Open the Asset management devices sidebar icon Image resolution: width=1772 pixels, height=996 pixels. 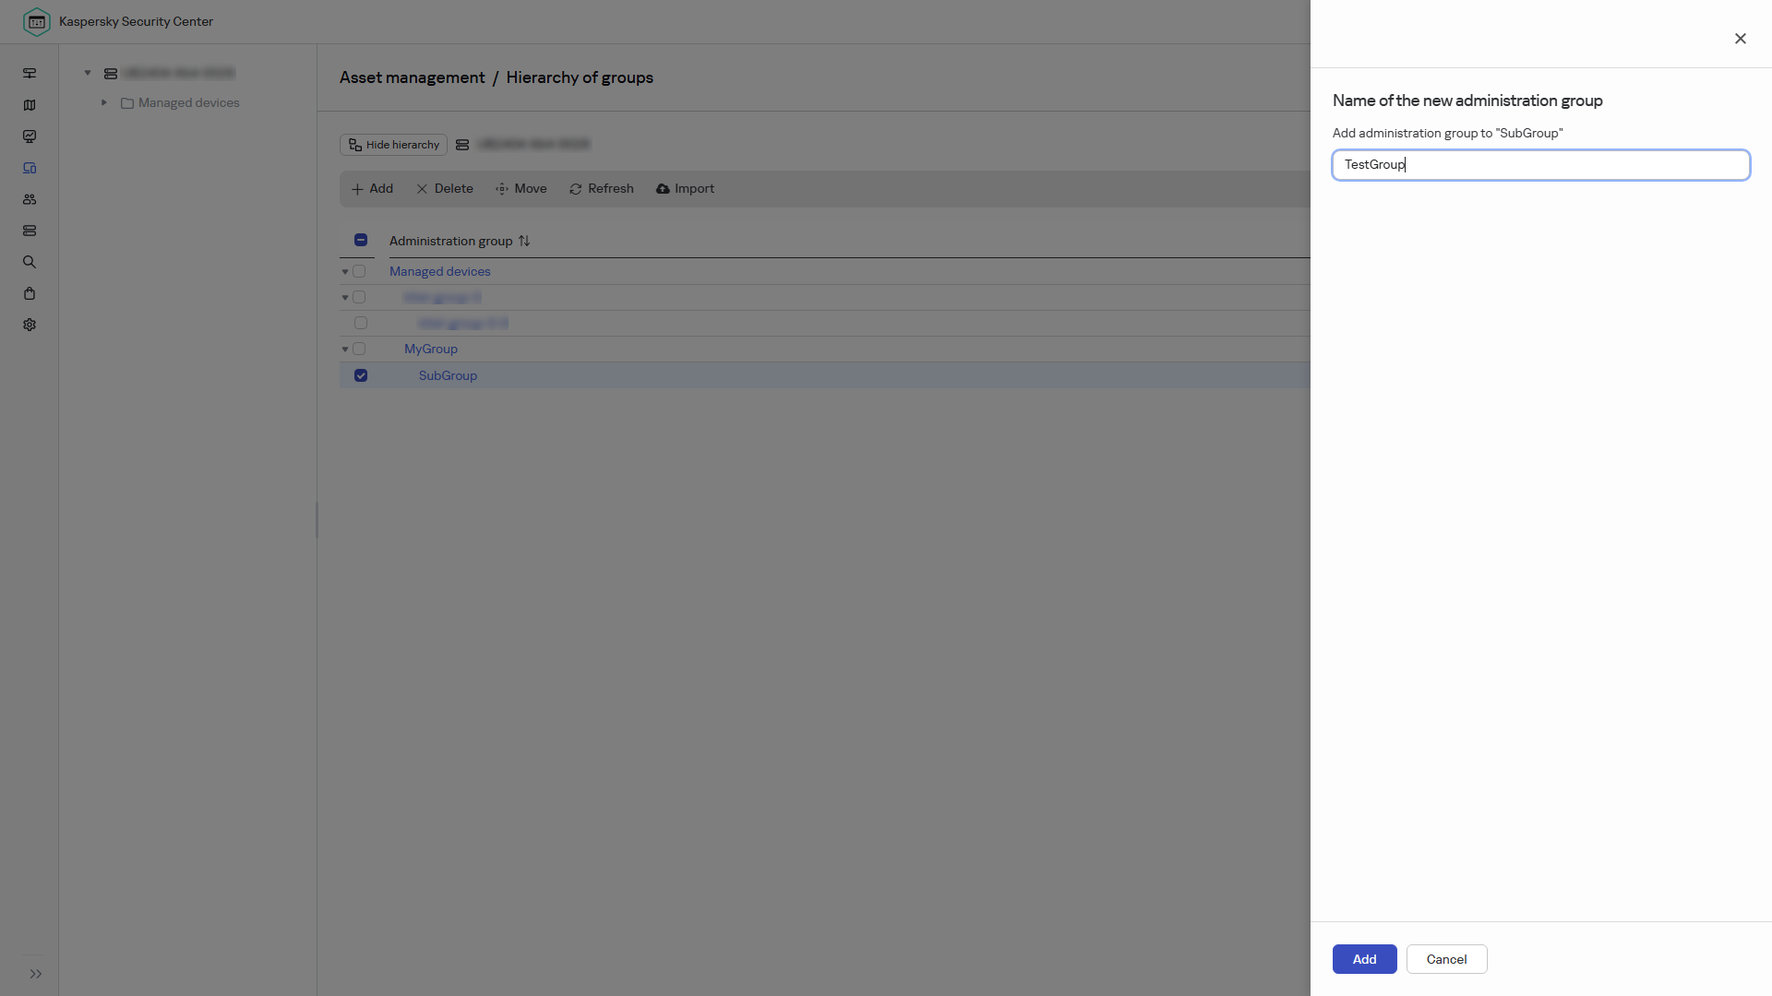[30, 168]
